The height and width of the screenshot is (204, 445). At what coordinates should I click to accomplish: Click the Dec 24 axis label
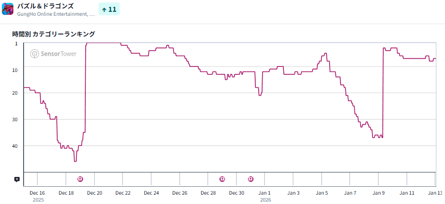[151, 193]
